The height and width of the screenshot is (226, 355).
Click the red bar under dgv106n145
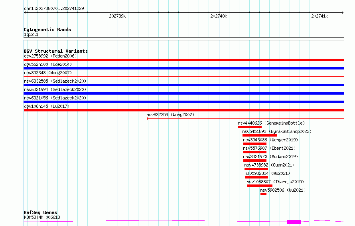[183, 110]
